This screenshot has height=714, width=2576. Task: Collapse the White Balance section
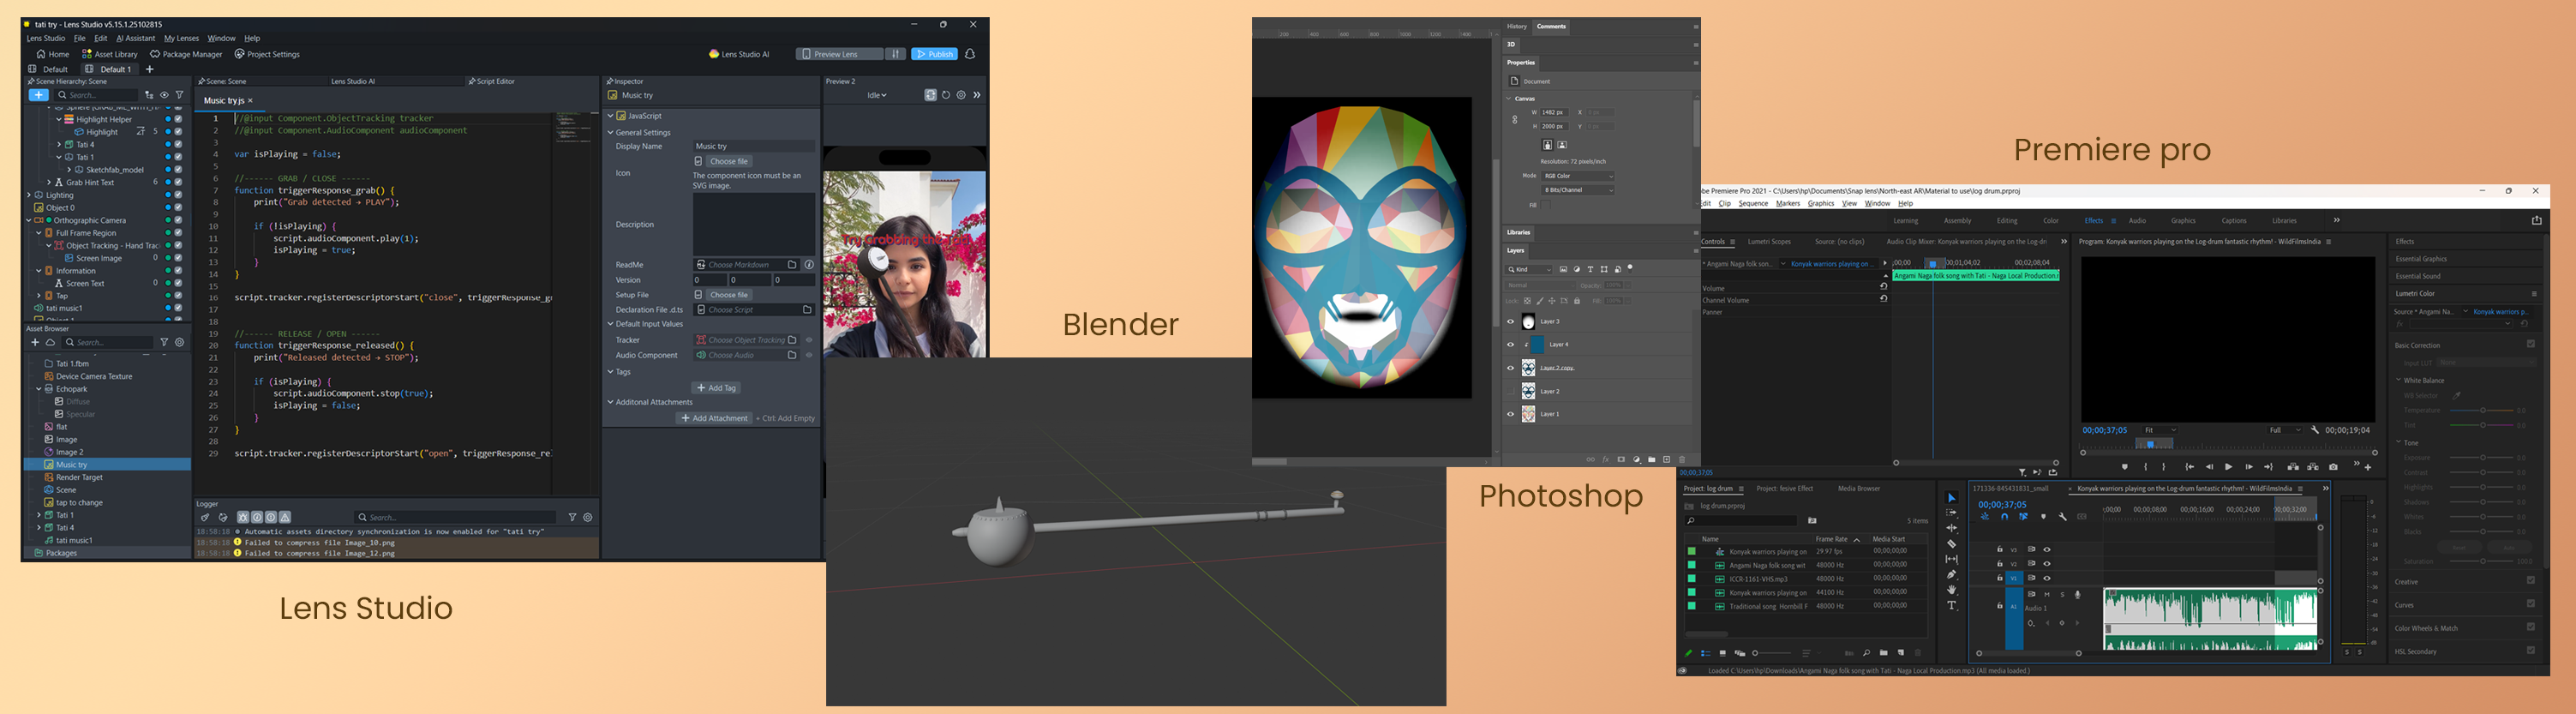2399,380
